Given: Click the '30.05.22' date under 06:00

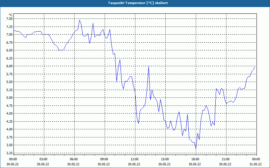Looking at the screenshot, I should point(73,164).
